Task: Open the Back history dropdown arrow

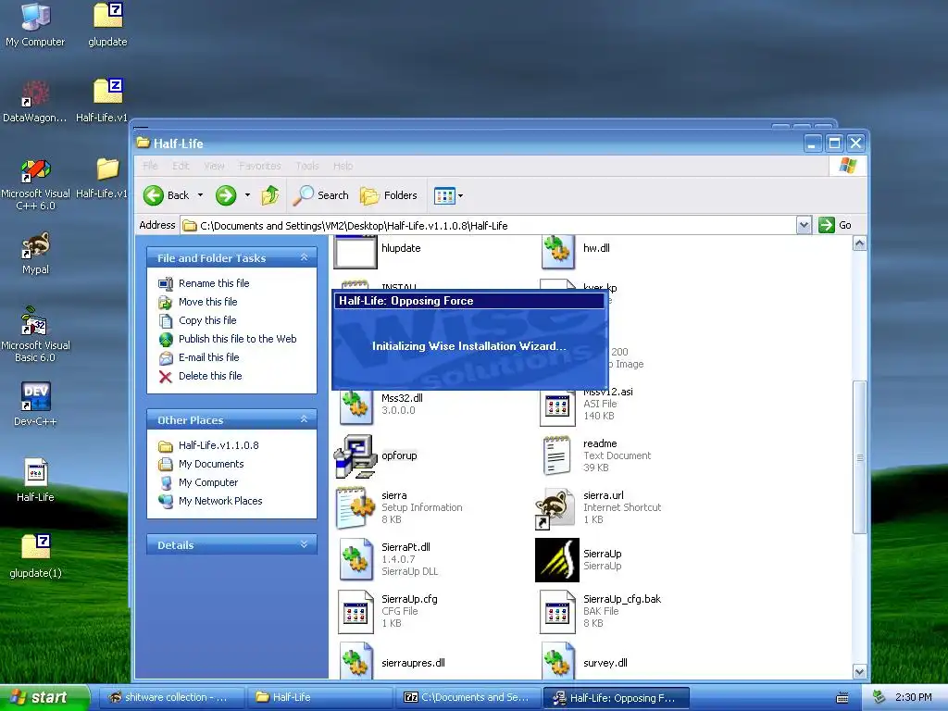Action: coord(200,195)
